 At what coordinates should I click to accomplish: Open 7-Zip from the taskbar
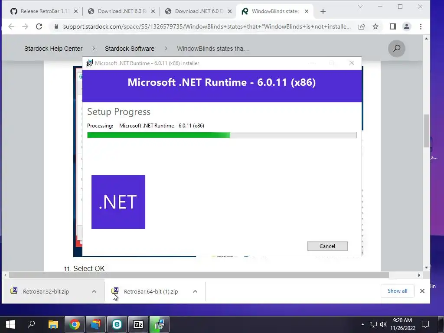(x=138, y=324)
